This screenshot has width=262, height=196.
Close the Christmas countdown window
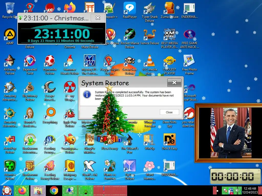point(98,18)
